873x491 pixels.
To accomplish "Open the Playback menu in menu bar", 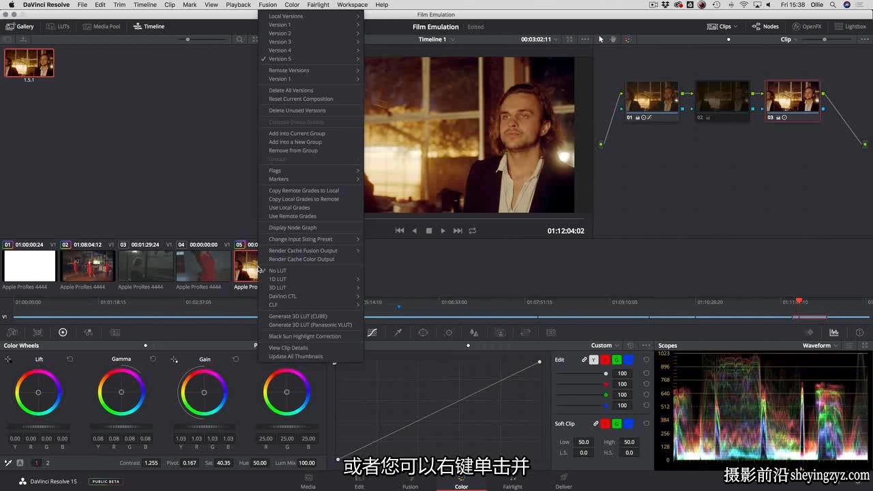I will (238, 5).
